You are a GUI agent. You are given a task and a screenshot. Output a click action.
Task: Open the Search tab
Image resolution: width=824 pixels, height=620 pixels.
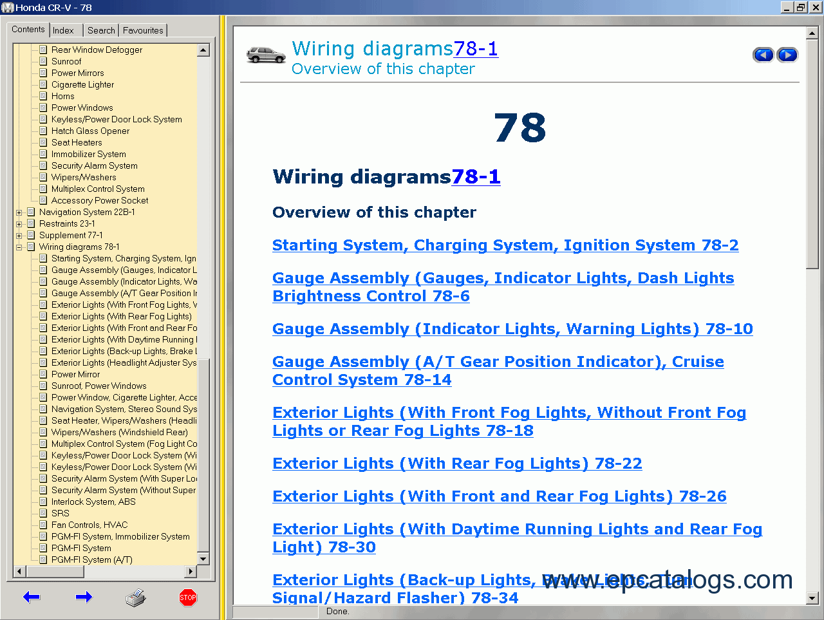[x=101, y=30]
